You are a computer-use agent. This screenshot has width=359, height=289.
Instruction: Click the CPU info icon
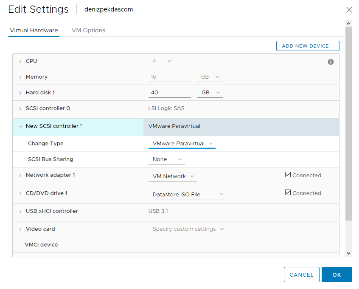pos(331,62)
